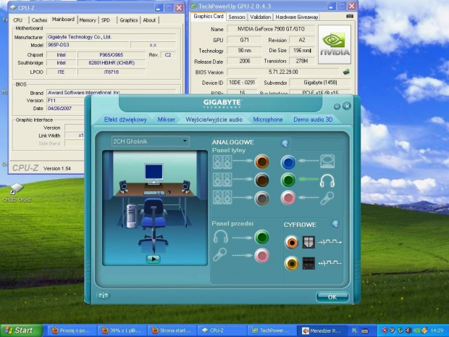Click the line-in device icon beside blue jack

click(x=327, y=162)
